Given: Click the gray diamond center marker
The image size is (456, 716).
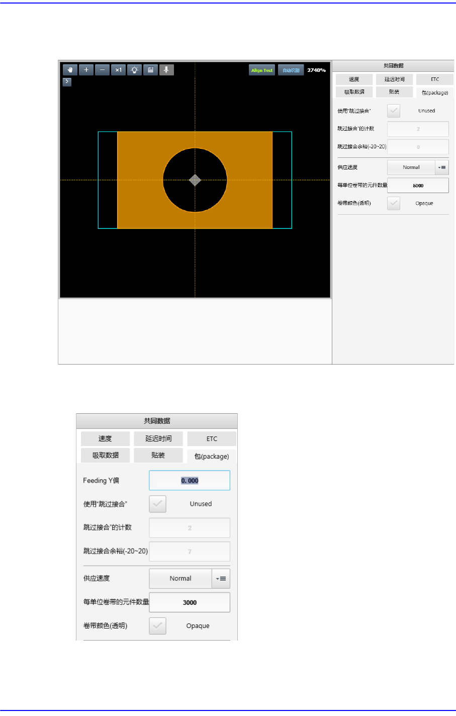Looking at the screenshot, I should coord(195,180).
